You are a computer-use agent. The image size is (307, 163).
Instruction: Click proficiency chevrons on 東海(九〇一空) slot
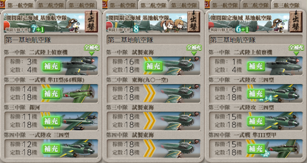149,93
